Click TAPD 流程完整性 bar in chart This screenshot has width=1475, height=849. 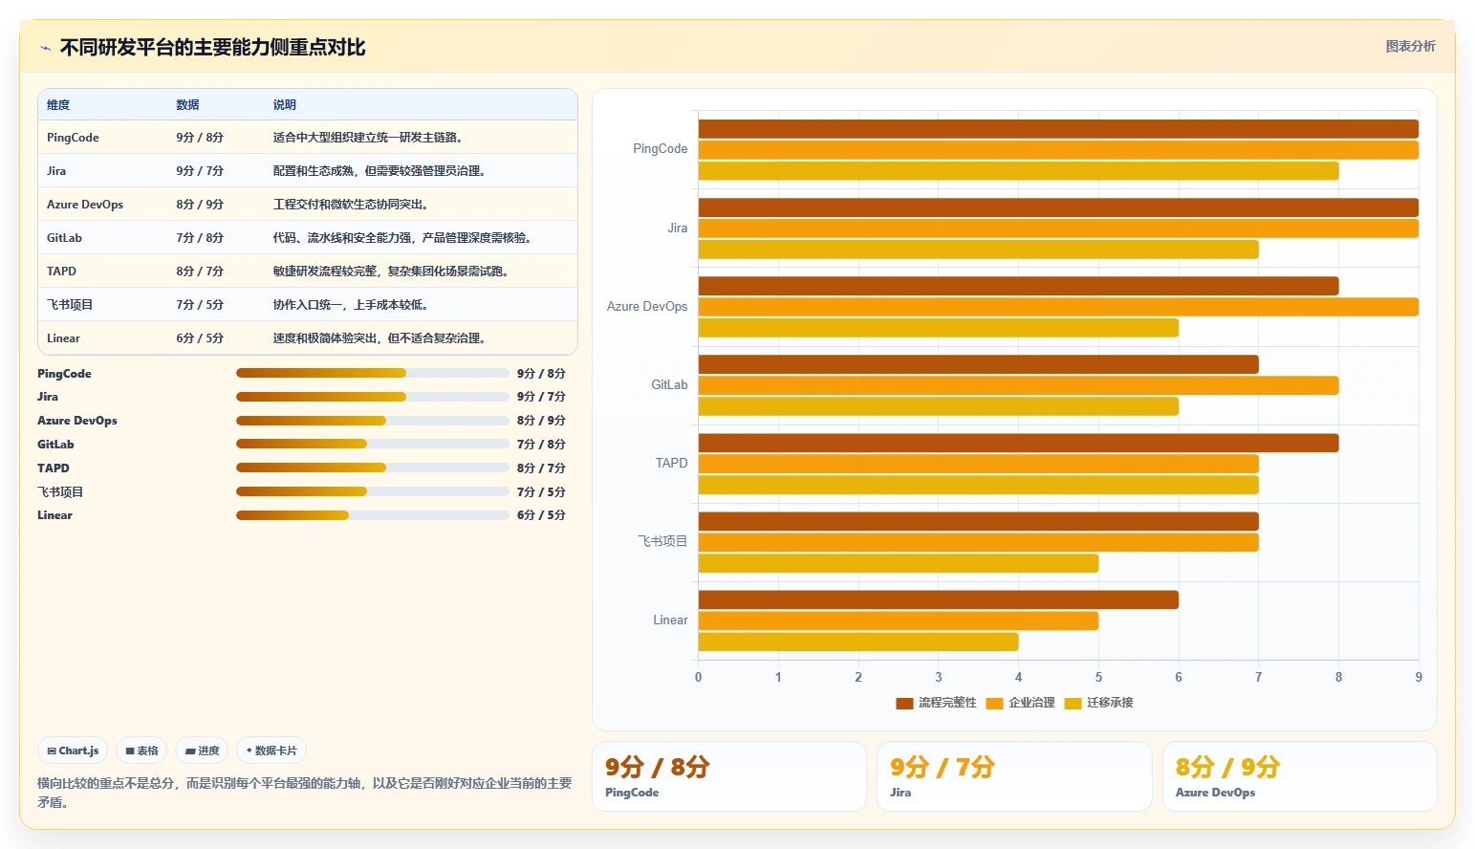click(x=1018, y=443)
